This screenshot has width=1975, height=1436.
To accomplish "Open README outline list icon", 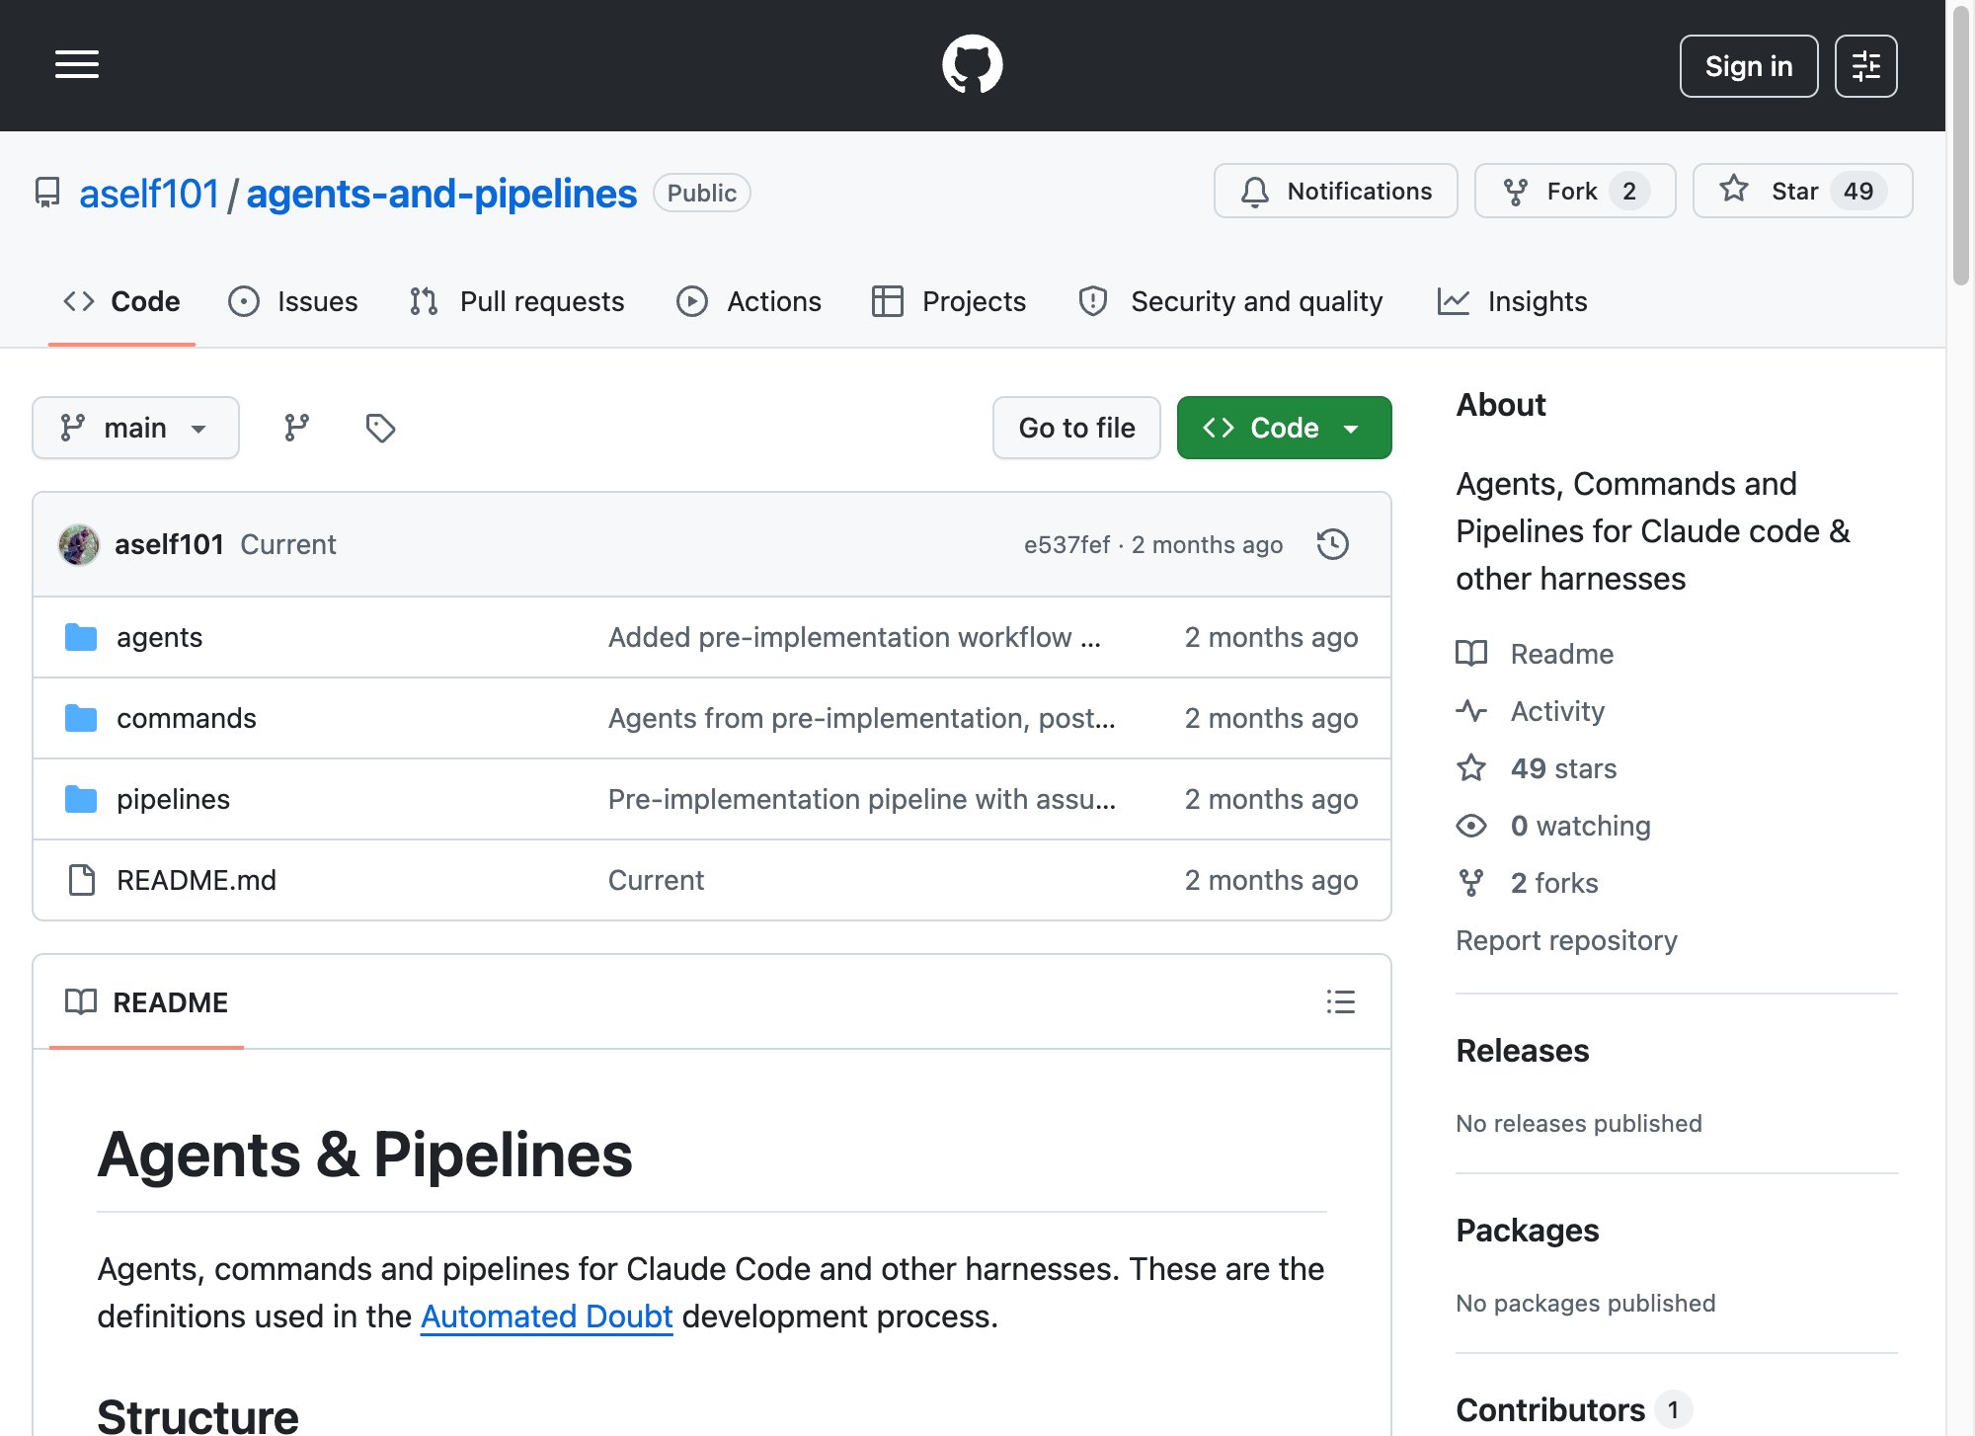I will point(1340,1001).
